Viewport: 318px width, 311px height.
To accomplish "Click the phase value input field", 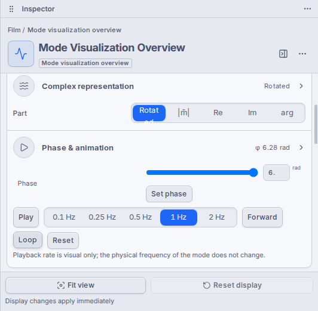I will 276,173.
